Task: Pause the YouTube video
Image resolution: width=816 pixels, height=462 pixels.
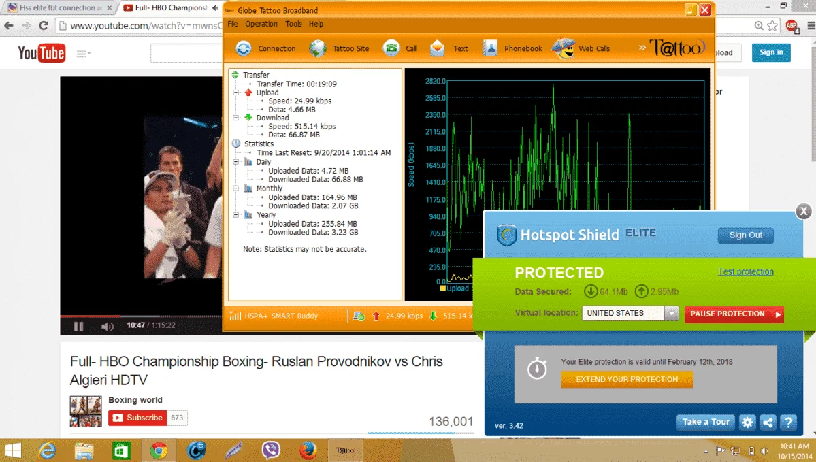Action: 78,326
